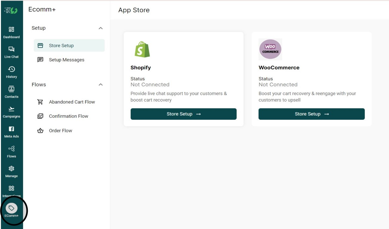The height and width of the screenshot is (229, 389).
Task: Click the App Store page heading
Action: pos(134,10)
